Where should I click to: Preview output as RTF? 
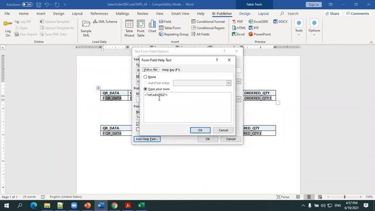coord(254,28)
